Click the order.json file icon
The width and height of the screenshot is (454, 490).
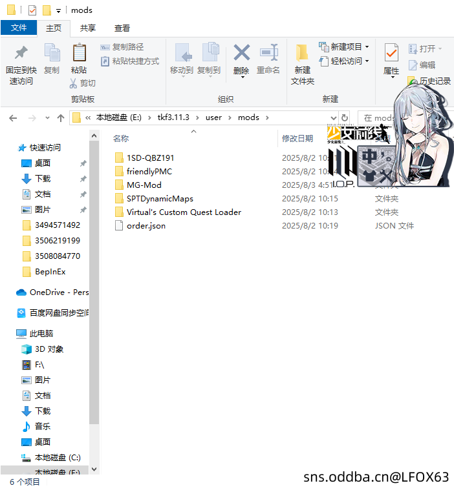pos(119,225)
